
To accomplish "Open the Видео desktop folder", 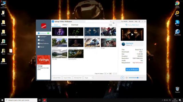I will coord(3,52).
